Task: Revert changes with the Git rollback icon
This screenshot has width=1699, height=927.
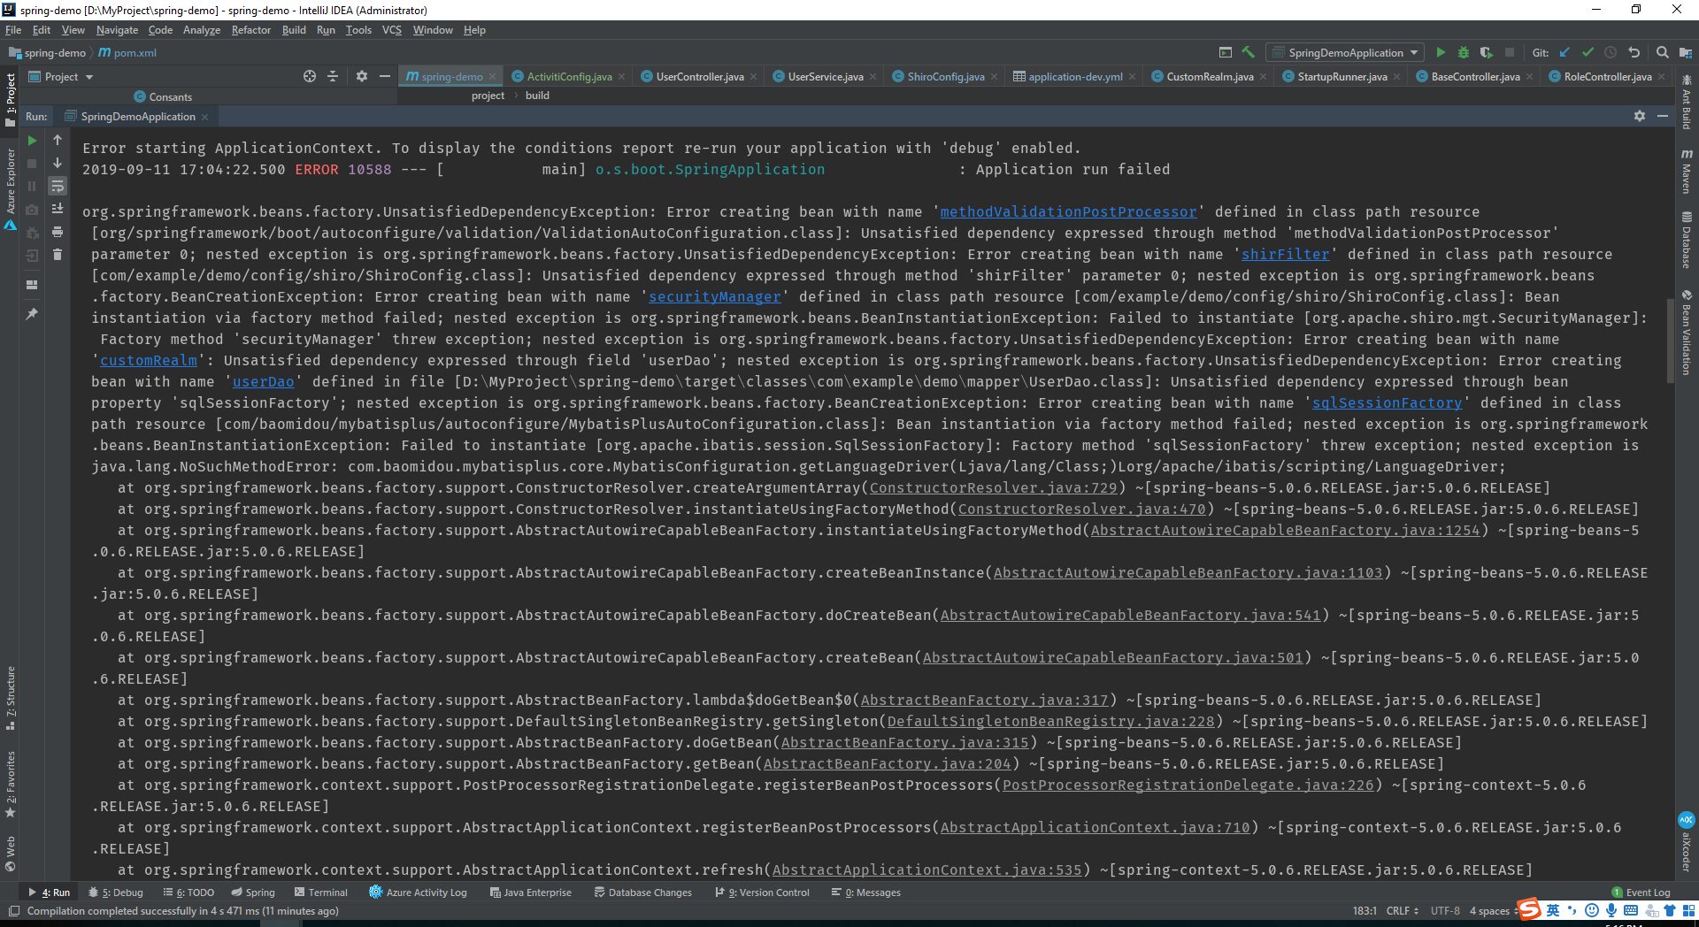Action: (1634, 52)
